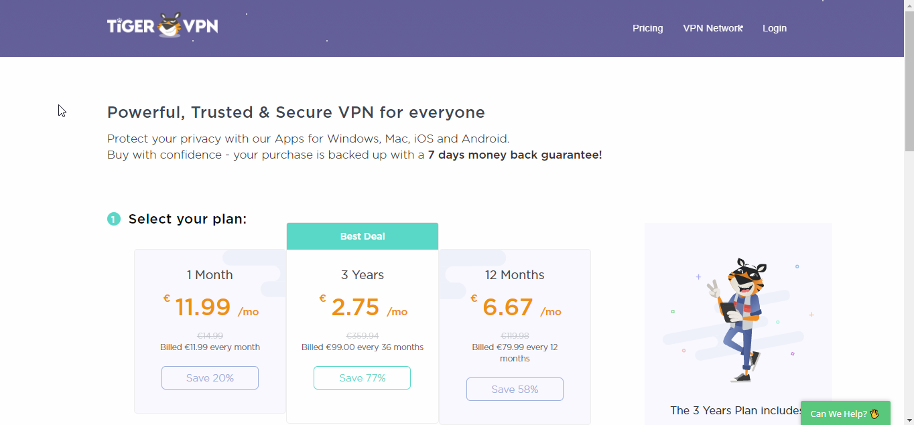Click the €2.75 /mo price
Image resolution: width=914 pixels, height=425 pixels.
point(363,307)
